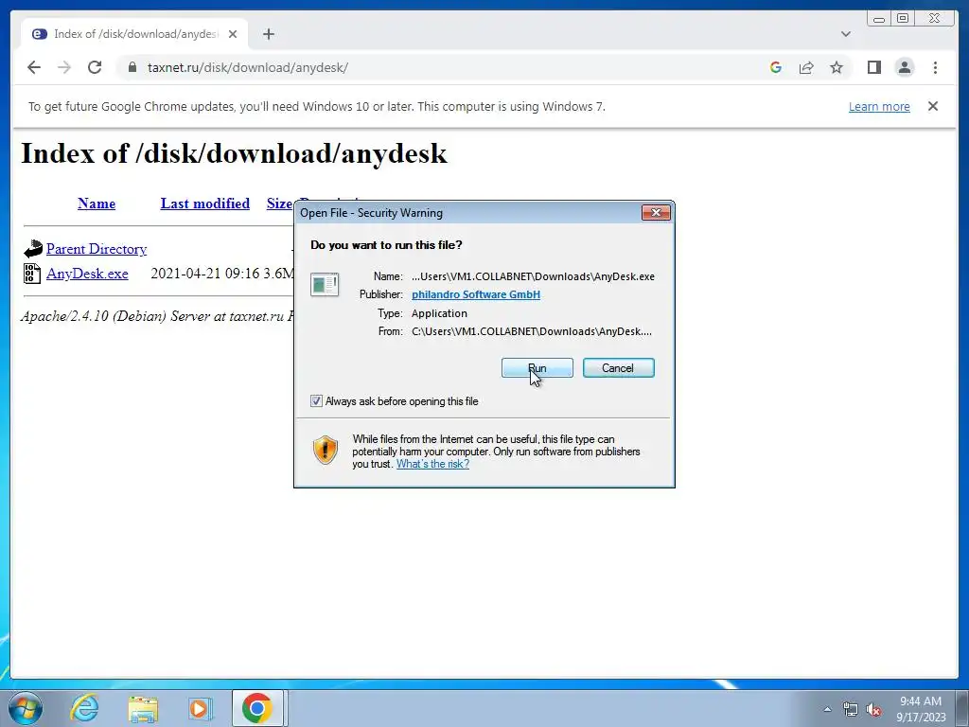The width and height of the screenshot is (969, 727).
Task: Select the Index of /disk/download/anydesk tab
Action: [134, 34]
